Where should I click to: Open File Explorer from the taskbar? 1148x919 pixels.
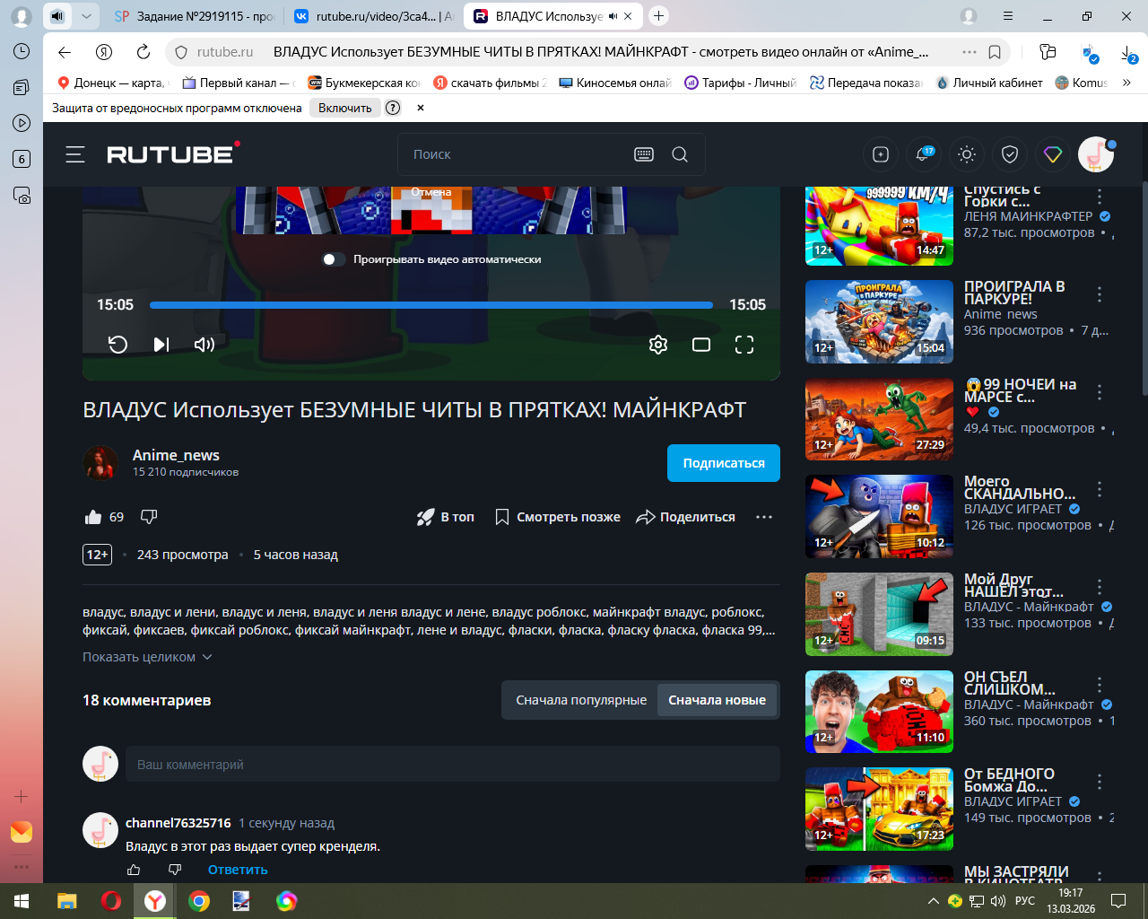pos(67,901)
